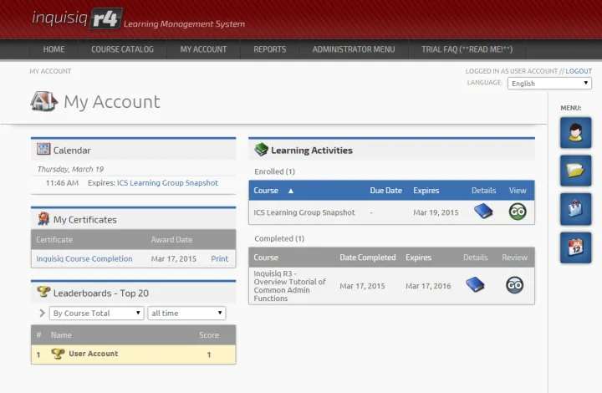Open the calendar icon in side menu
The height and width of the screenshot is (393, 602).
[x=575, y=248]
